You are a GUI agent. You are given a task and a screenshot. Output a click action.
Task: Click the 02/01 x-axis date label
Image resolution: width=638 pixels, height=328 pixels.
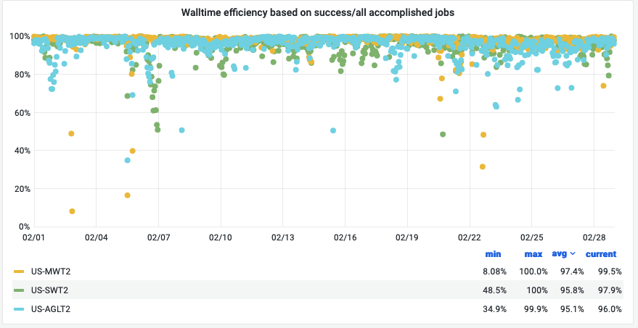33,237
